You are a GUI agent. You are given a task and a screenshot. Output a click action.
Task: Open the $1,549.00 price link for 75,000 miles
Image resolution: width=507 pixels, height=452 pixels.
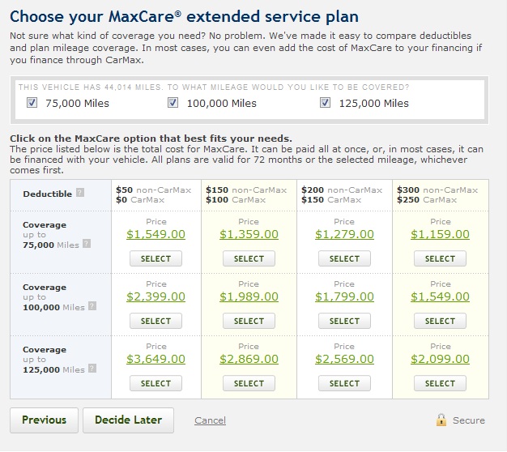(156, 234)
